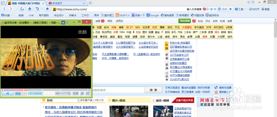Switch the player to fullscreen
Image resolution: width=277 pixels, height=117 pixels.
[x=88, y=93]
